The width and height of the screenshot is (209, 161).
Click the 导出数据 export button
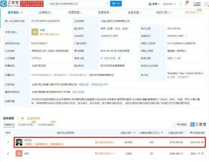coord(180,124)
